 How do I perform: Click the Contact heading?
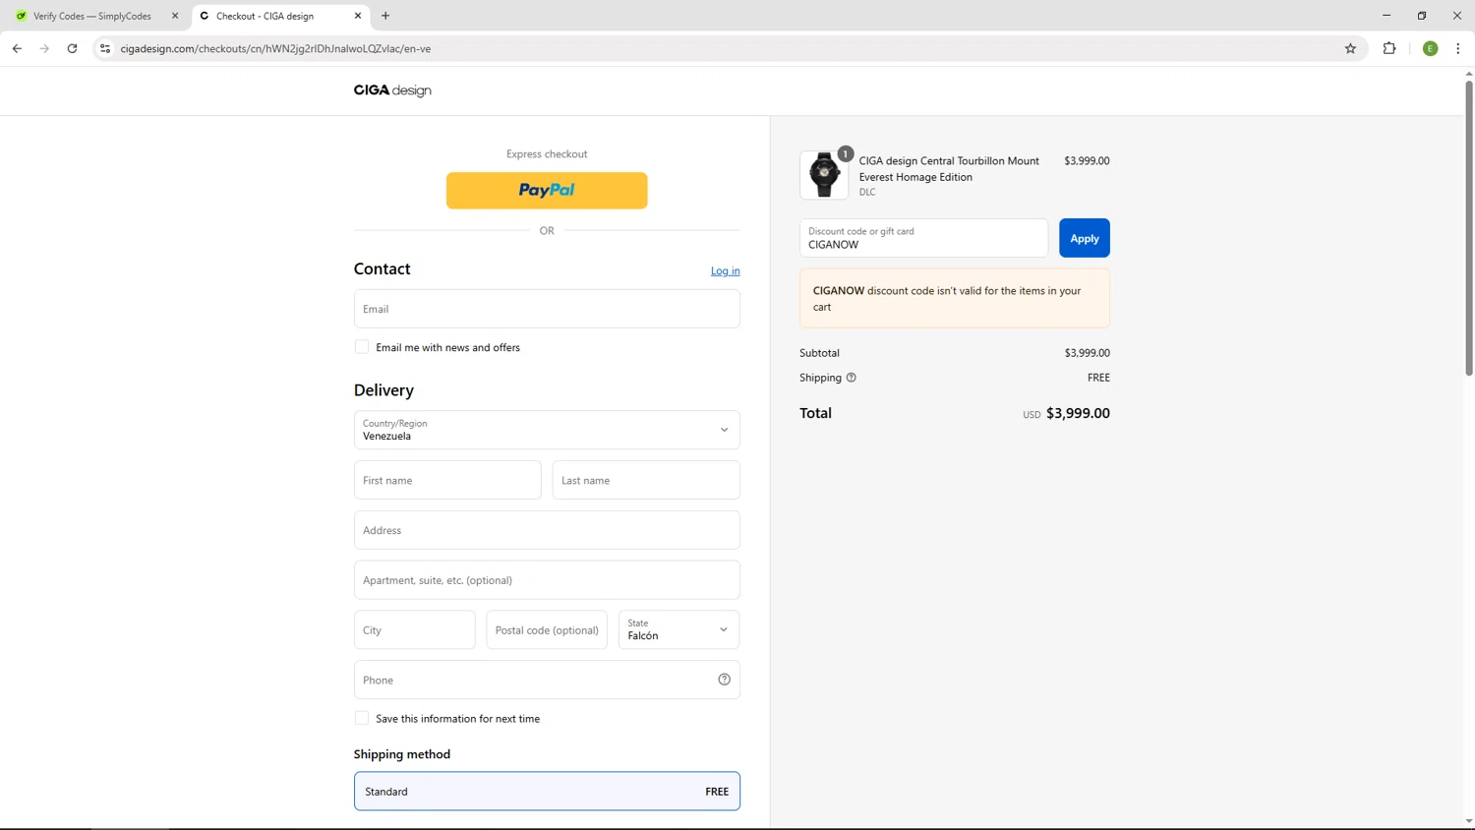(x=383, y=268)
